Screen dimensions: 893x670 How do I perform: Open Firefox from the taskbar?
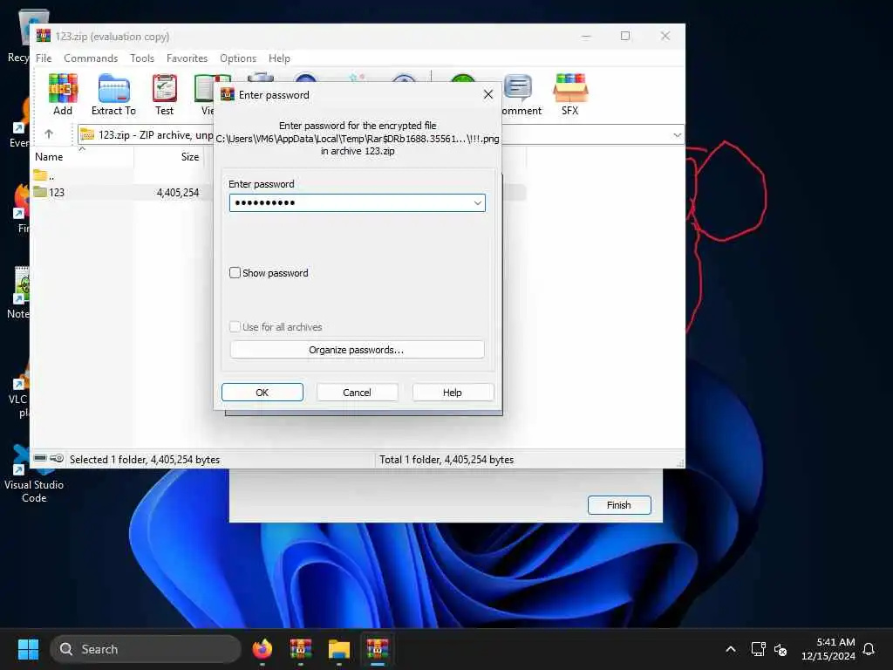tap(262, 649)
